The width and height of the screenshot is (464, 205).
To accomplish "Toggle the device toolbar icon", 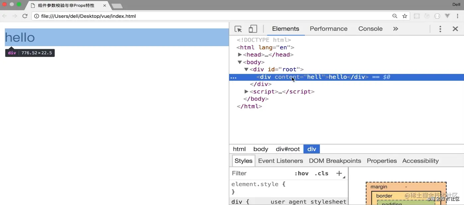I will [253, 29].
